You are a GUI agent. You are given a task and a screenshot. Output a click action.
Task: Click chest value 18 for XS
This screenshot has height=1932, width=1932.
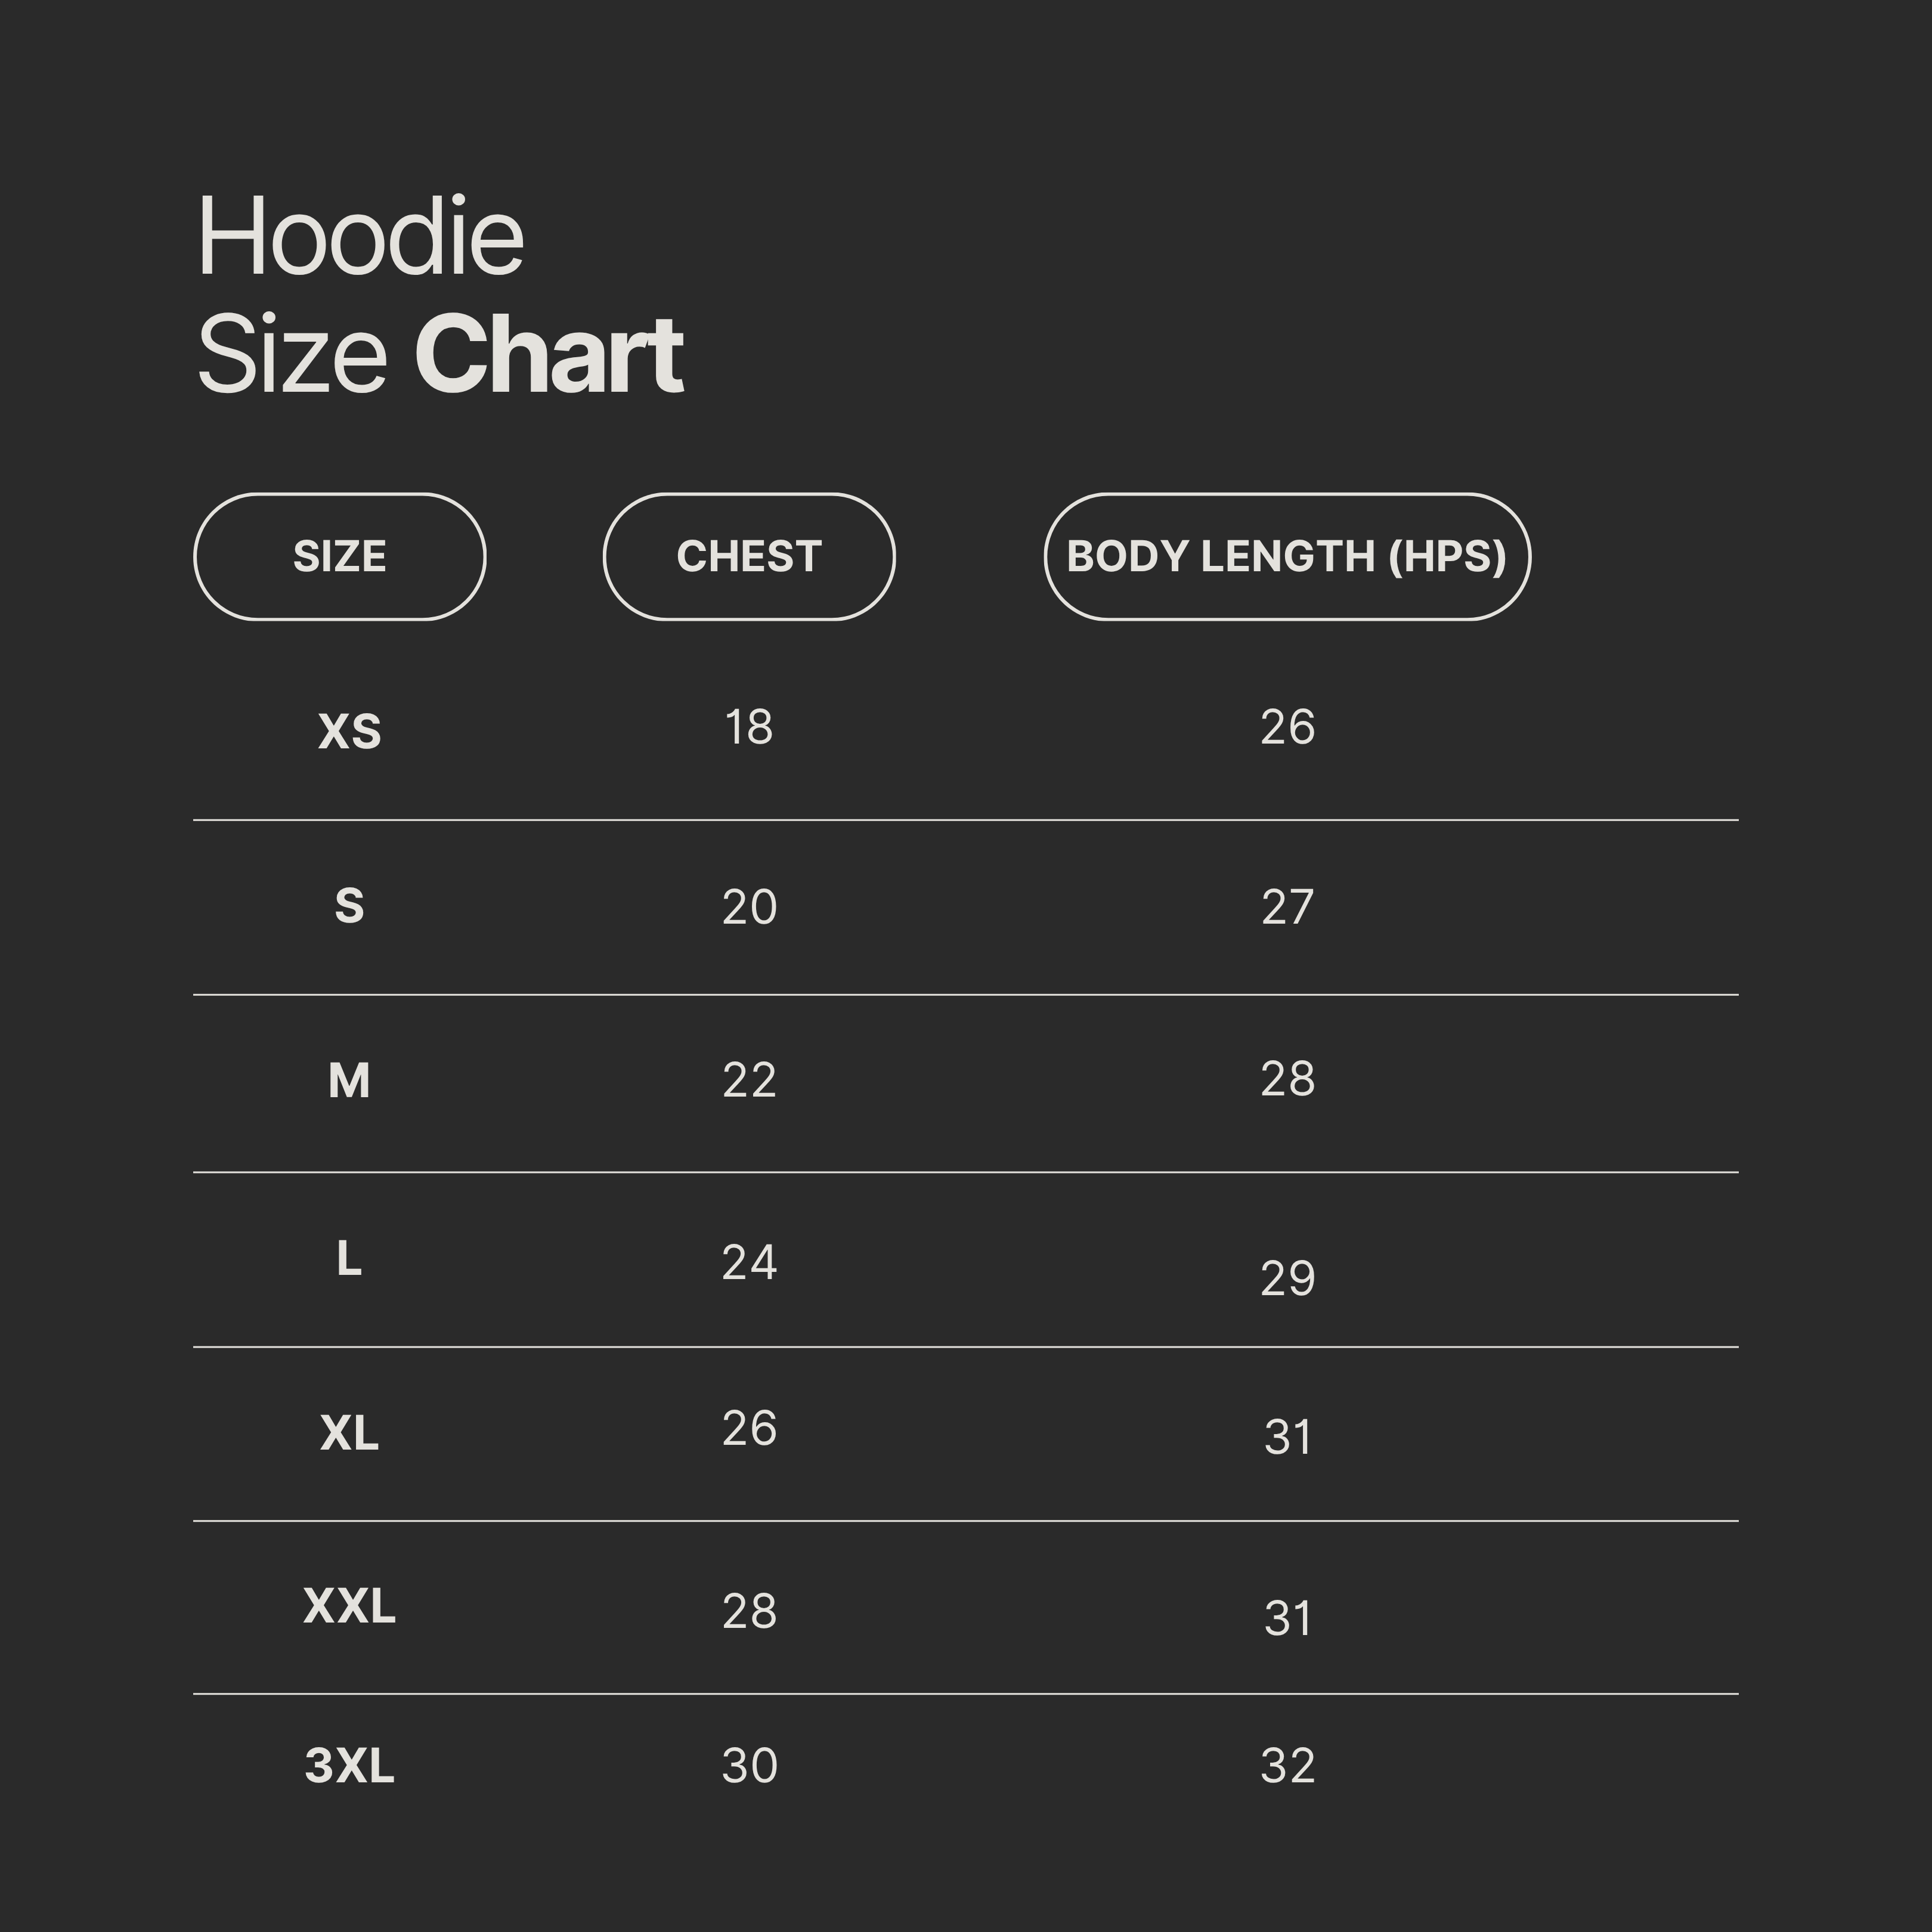(749, 727)
